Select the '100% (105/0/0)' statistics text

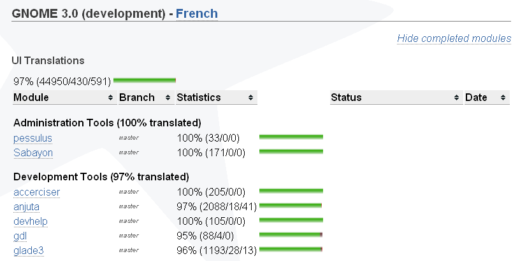point(211,222)
